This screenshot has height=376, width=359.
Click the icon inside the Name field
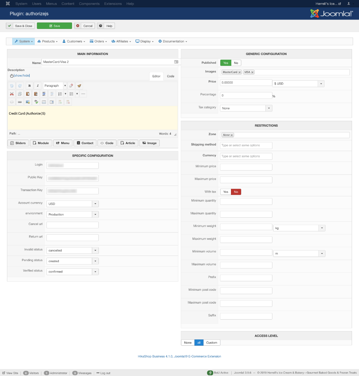pos(176,62)
